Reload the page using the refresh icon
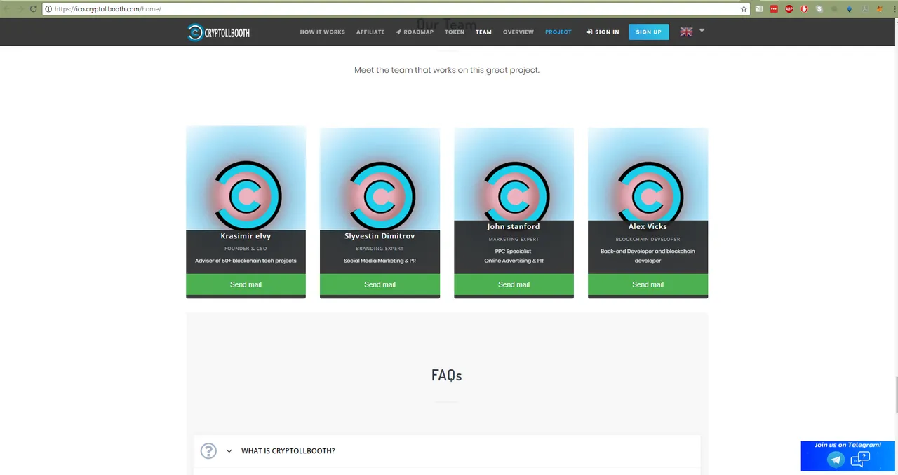The image size is (898, 475). pyautogui.click(x=33, y=9)
